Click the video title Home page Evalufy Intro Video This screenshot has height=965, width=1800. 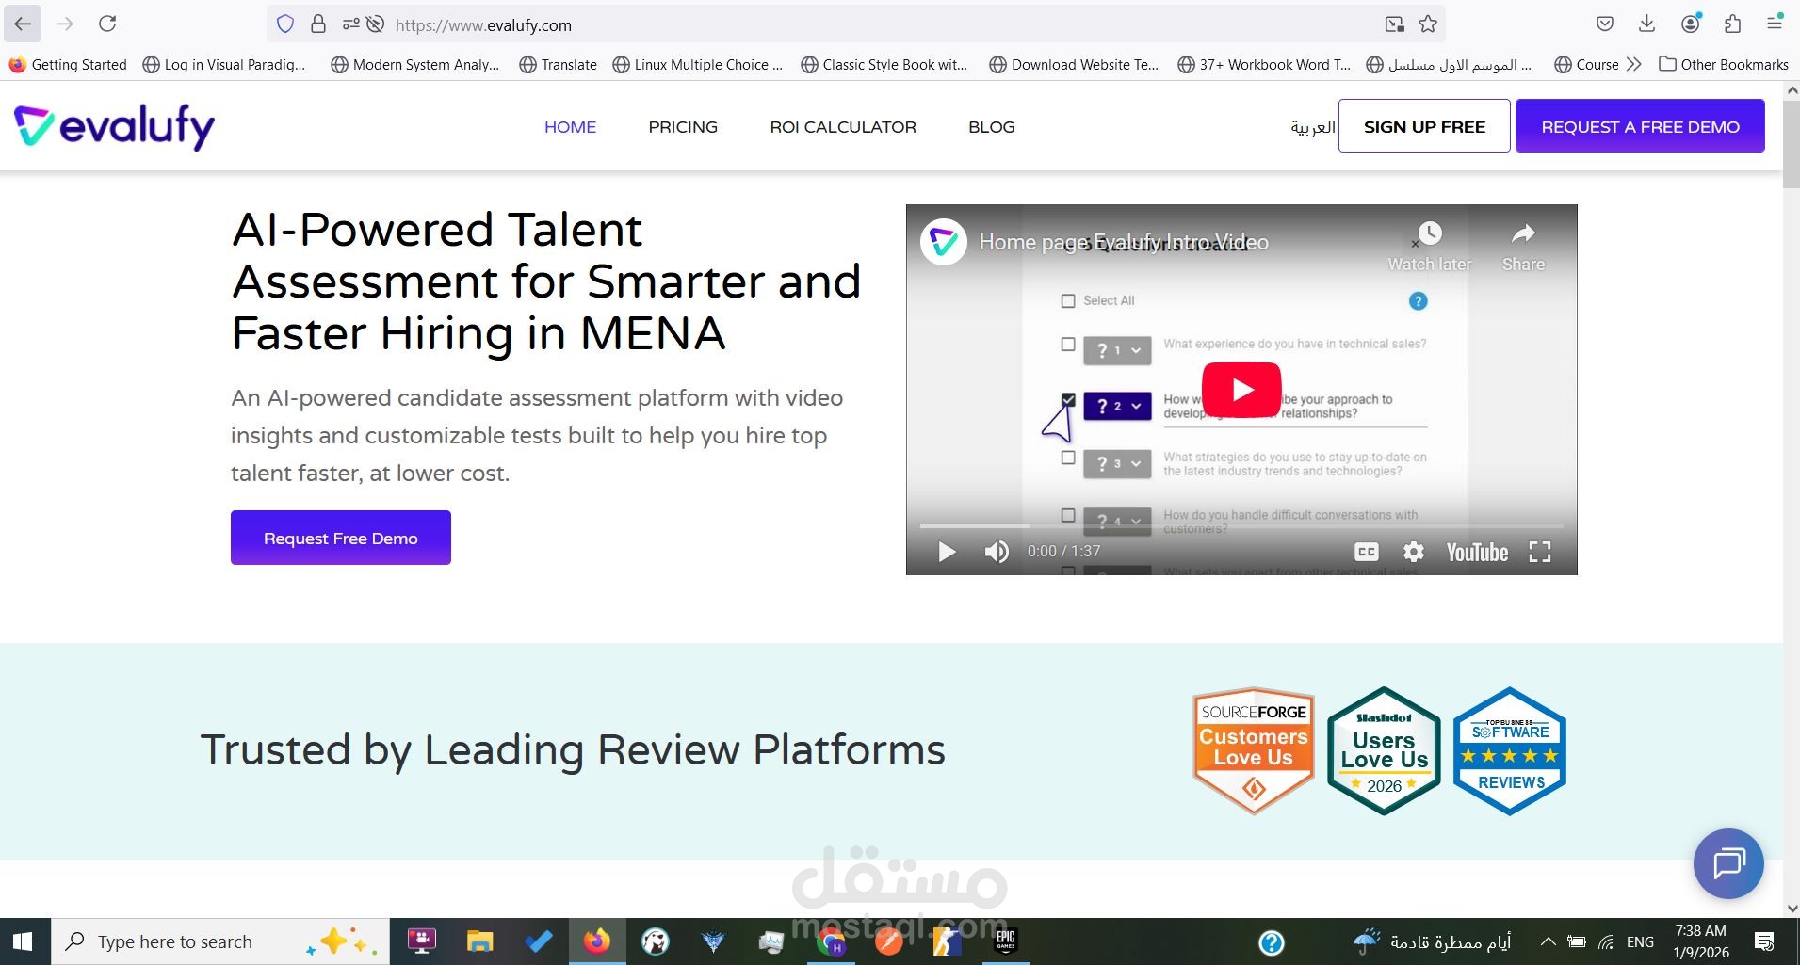(1124, 242)
